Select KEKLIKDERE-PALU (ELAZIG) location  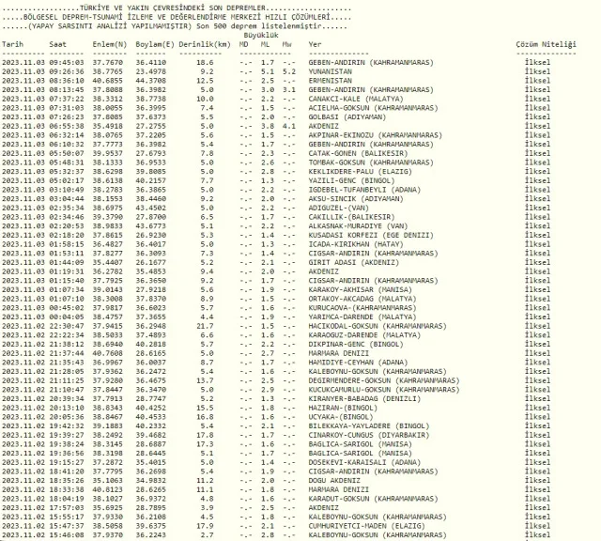(x=361, y=172)
